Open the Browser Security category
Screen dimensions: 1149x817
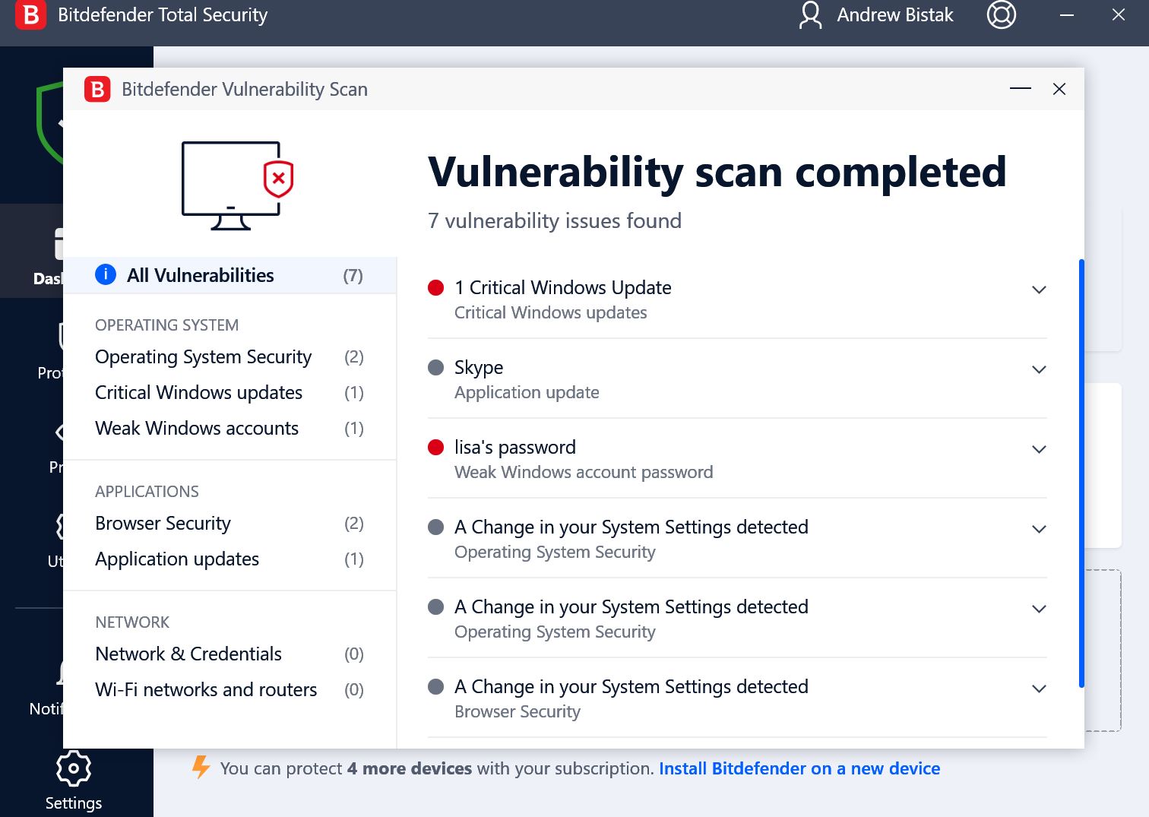click(x=229, y=523)
